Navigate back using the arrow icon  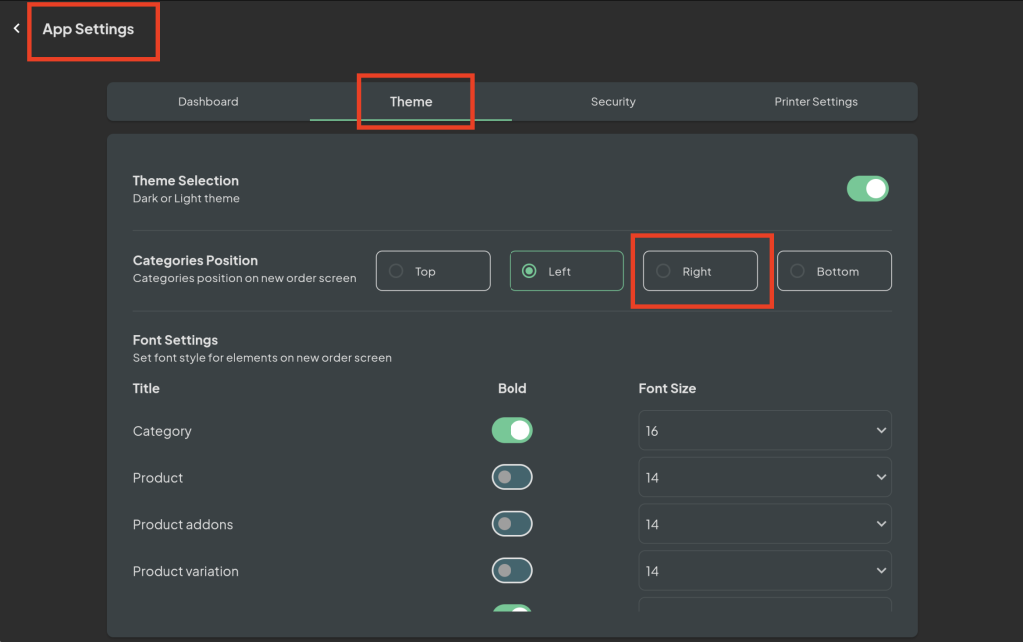tap(16, 29)
